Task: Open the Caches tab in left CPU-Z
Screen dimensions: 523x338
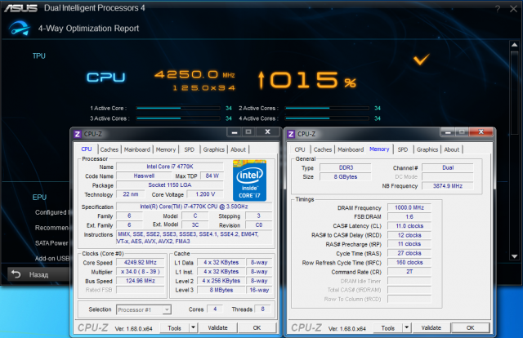Action: pos(109,149)
